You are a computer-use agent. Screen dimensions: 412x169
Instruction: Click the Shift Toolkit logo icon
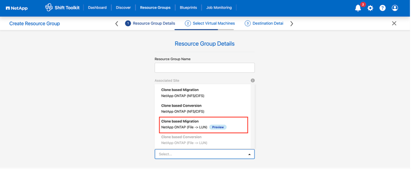coord(49,7)
